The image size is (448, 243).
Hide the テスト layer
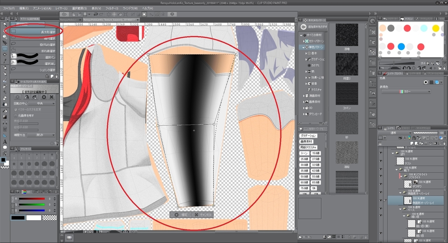(381, 161)
